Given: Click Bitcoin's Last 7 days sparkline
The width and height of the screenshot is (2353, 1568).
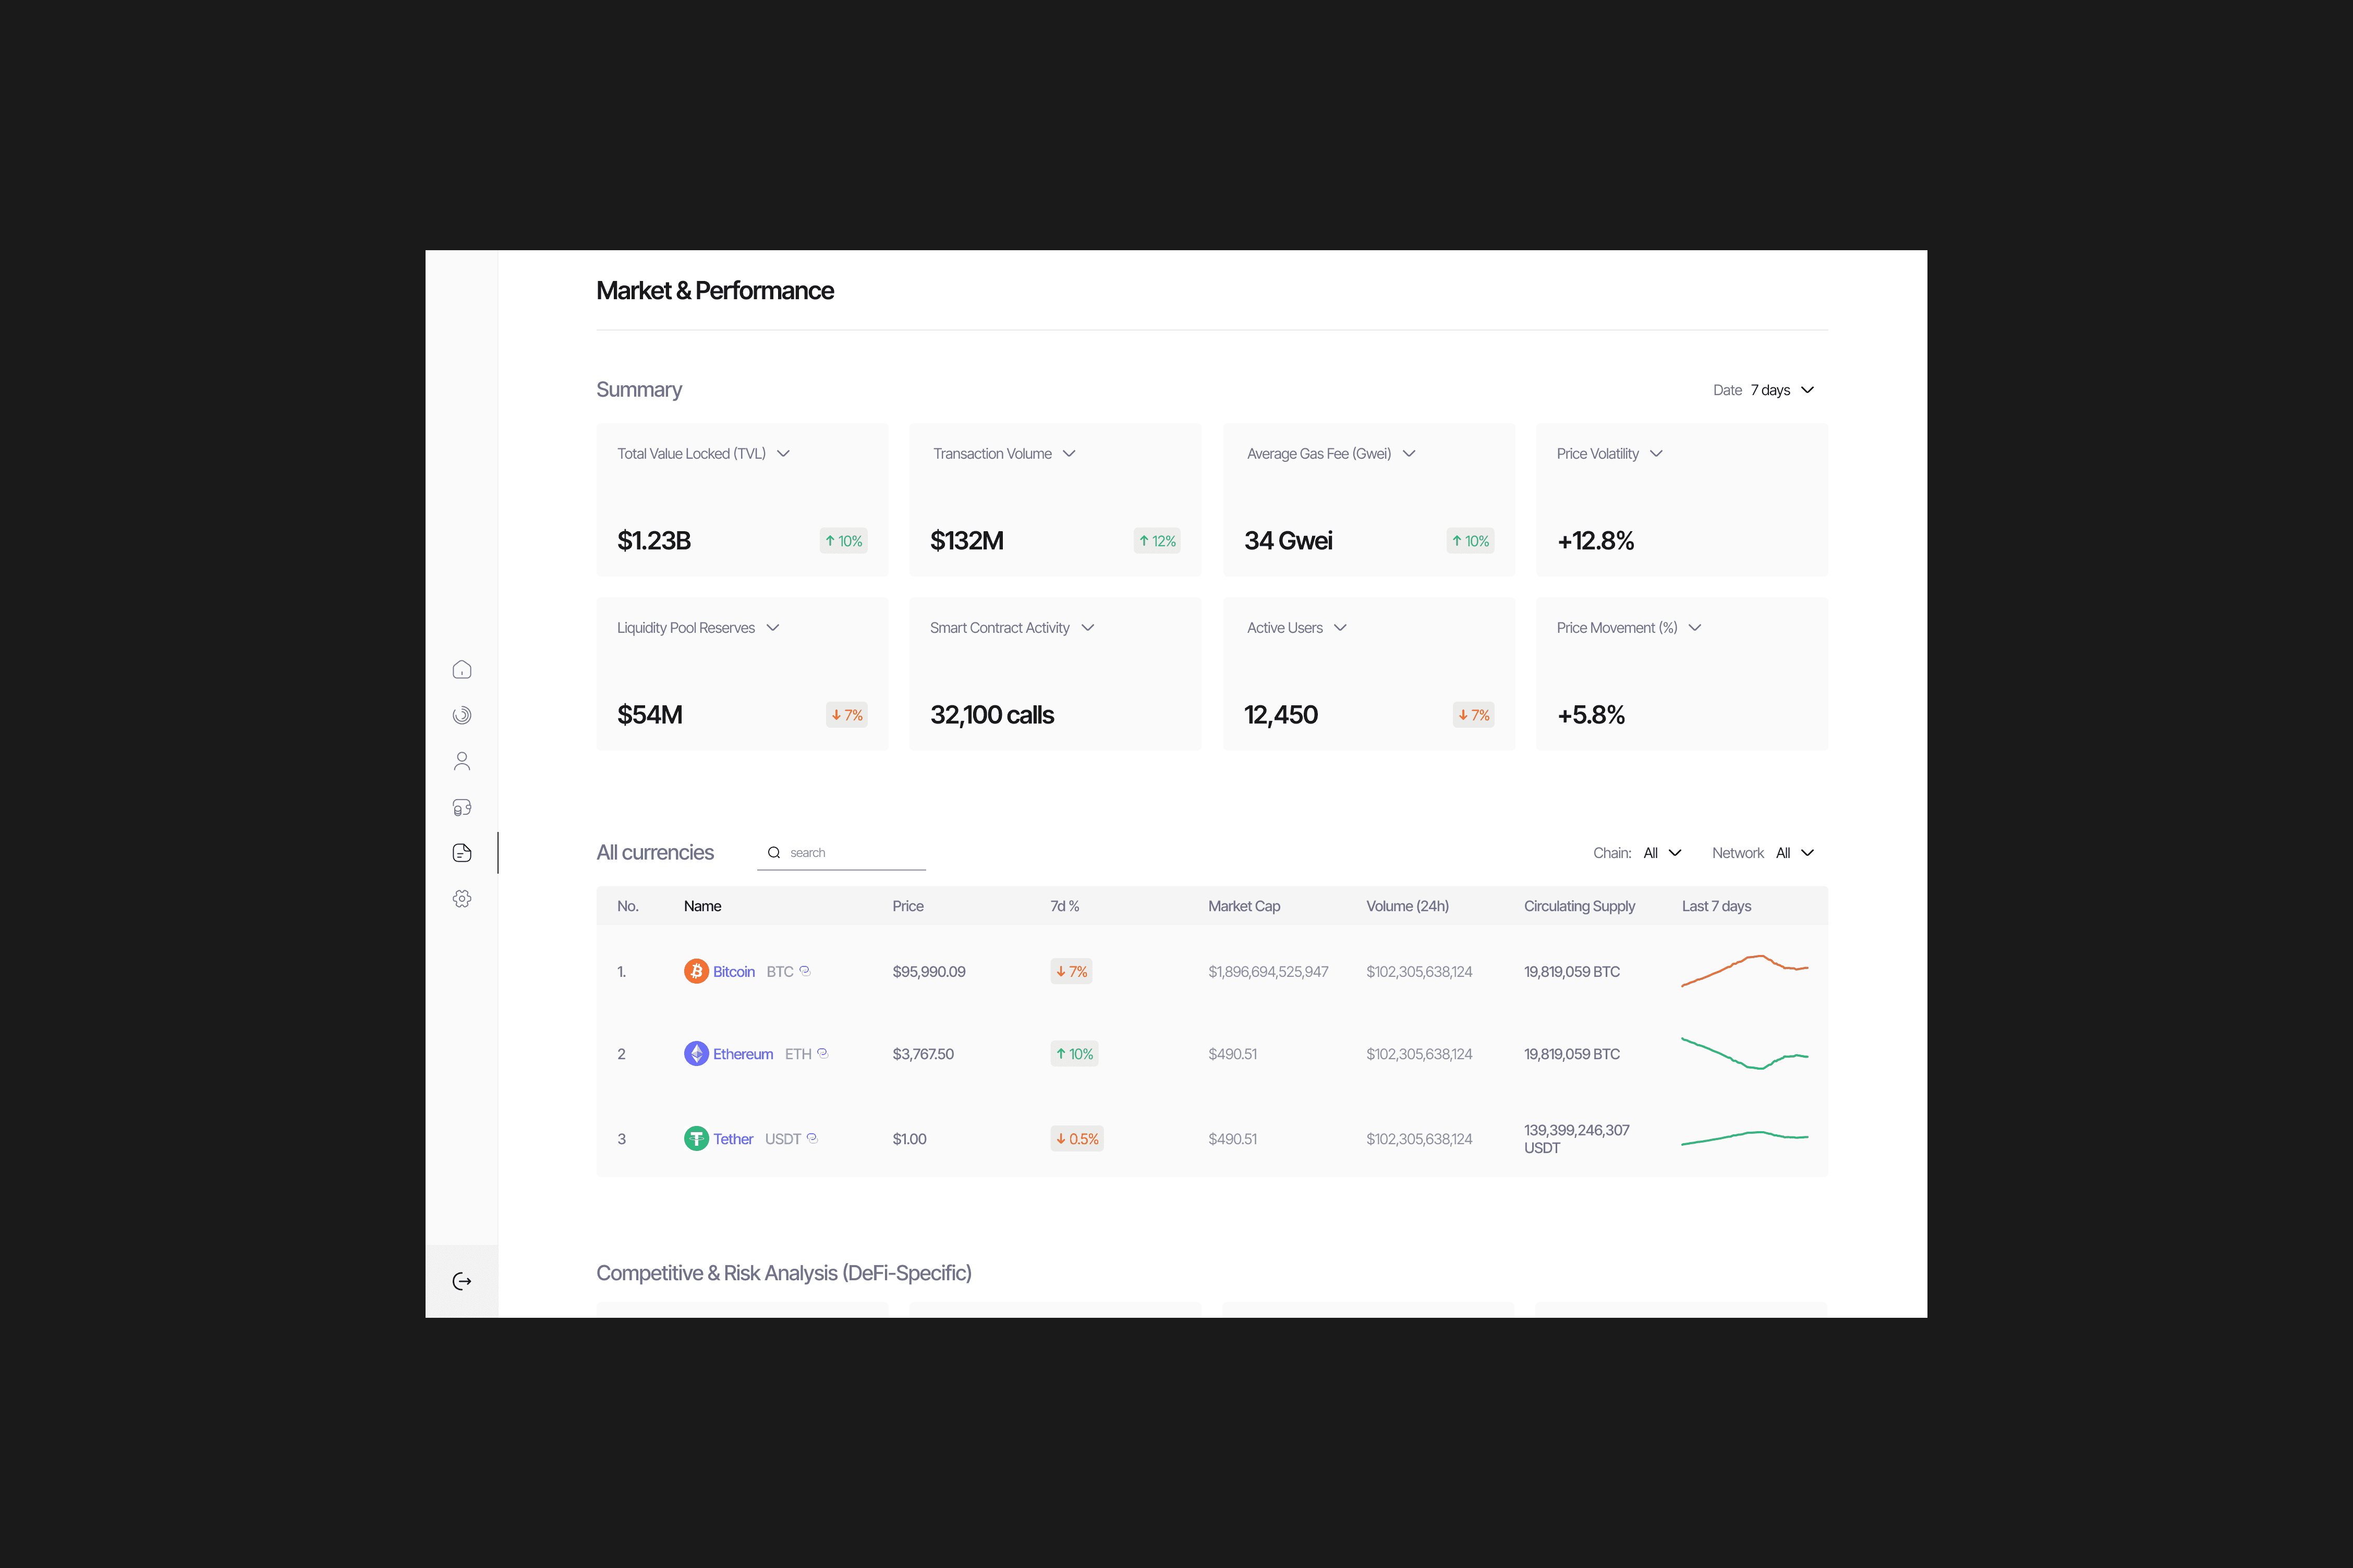Looking at the screenshot, I should [x=1744, y=971].
